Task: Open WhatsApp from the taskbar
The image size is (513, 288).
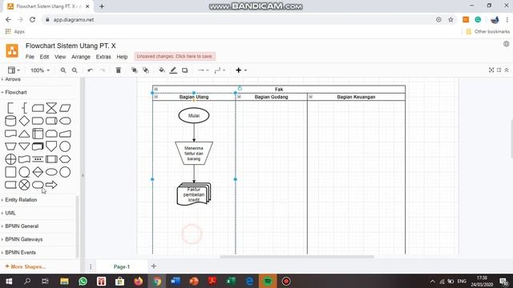Action: click(83, 281)
